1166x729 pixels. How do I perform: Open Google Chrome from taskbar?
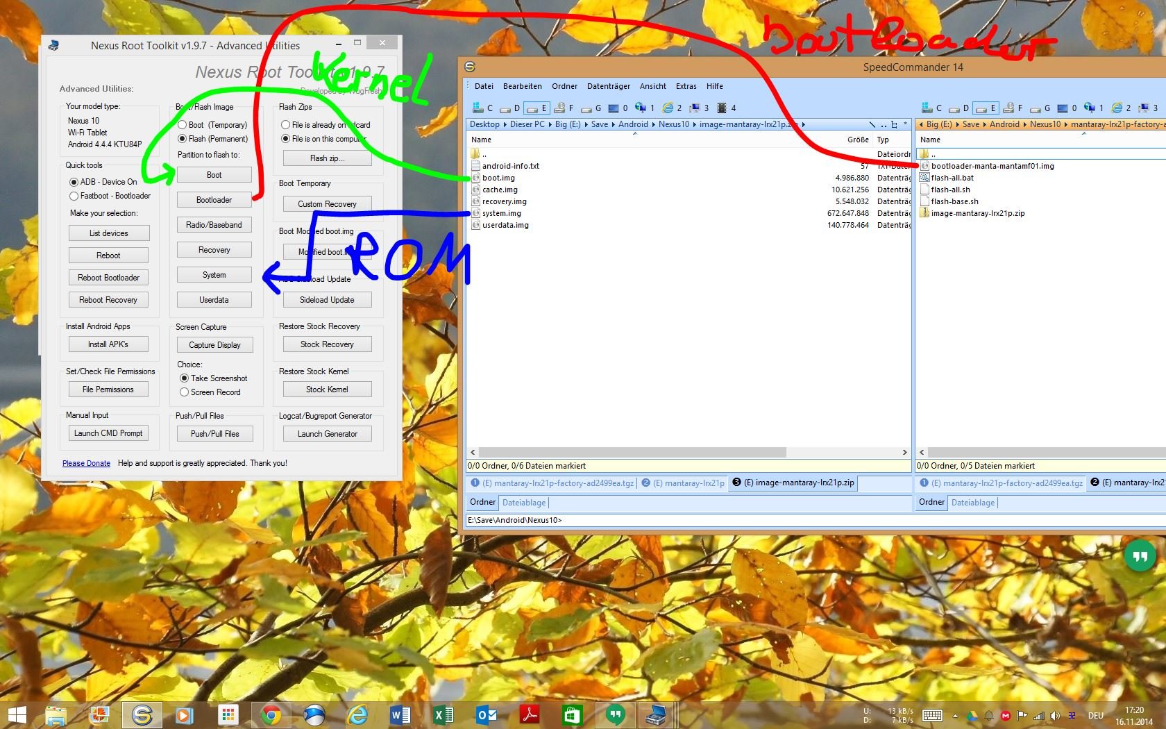point(271,715)
